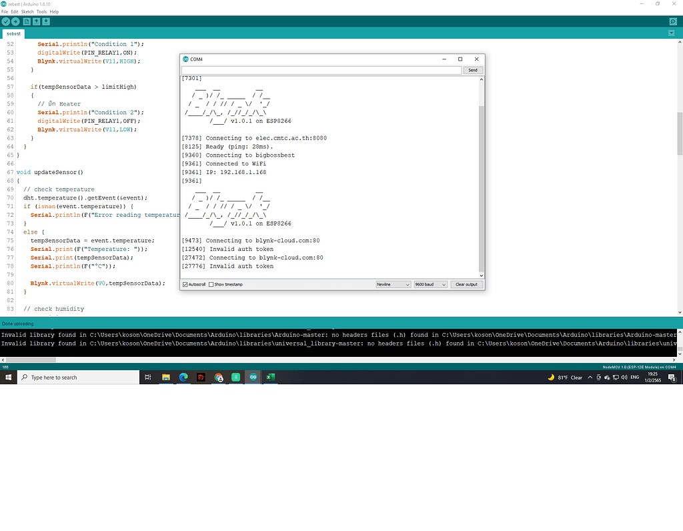
Task: Click the Save sketch down-arrow icon
Action: tap(46, 22)
